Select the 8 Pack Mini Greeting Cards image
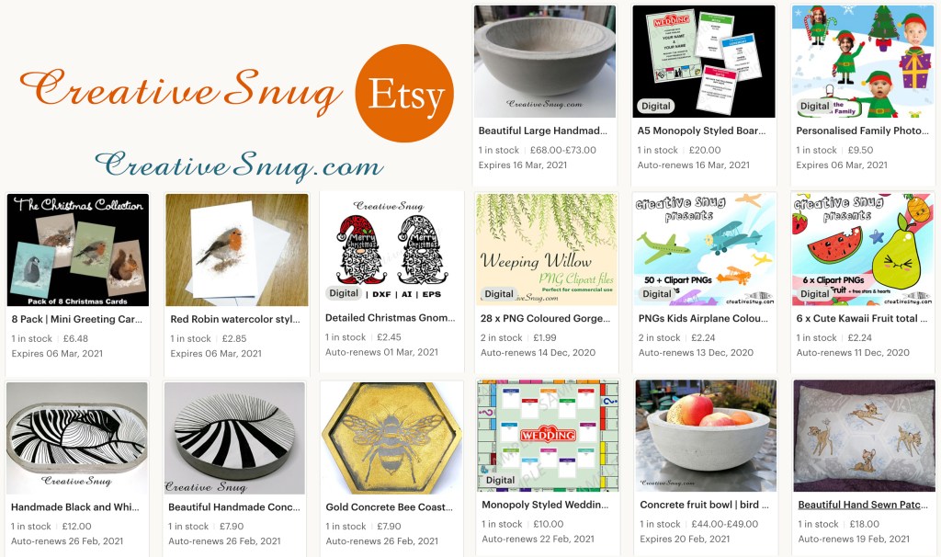Viewport: 941px width, 557px height. click(78, 250)
